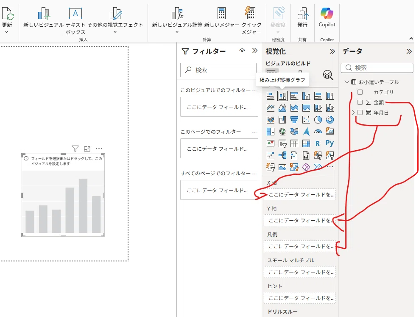Select the image visual icon
419x317 pixels.
click(282, 167)
